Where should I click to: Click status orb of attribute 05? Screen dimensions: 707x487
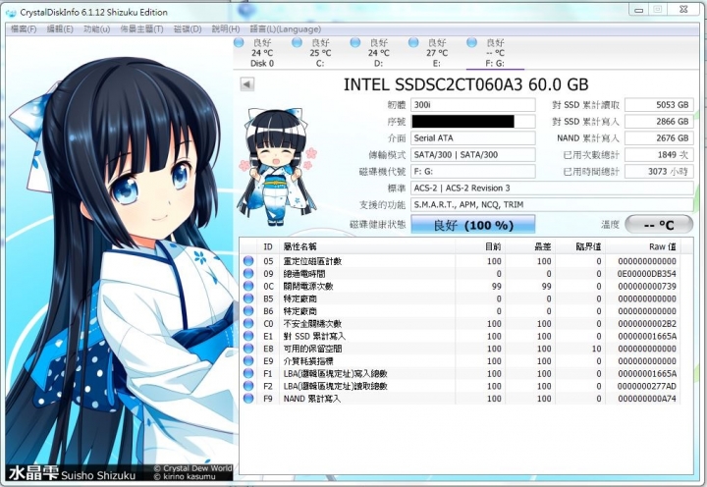(x=248, y=261)
